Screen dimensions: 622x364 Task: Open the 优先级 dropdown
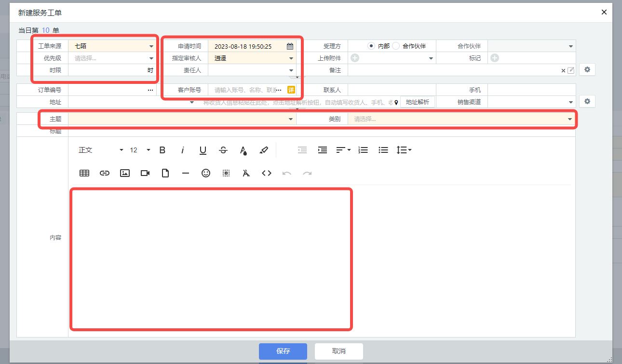click(151, 58)
